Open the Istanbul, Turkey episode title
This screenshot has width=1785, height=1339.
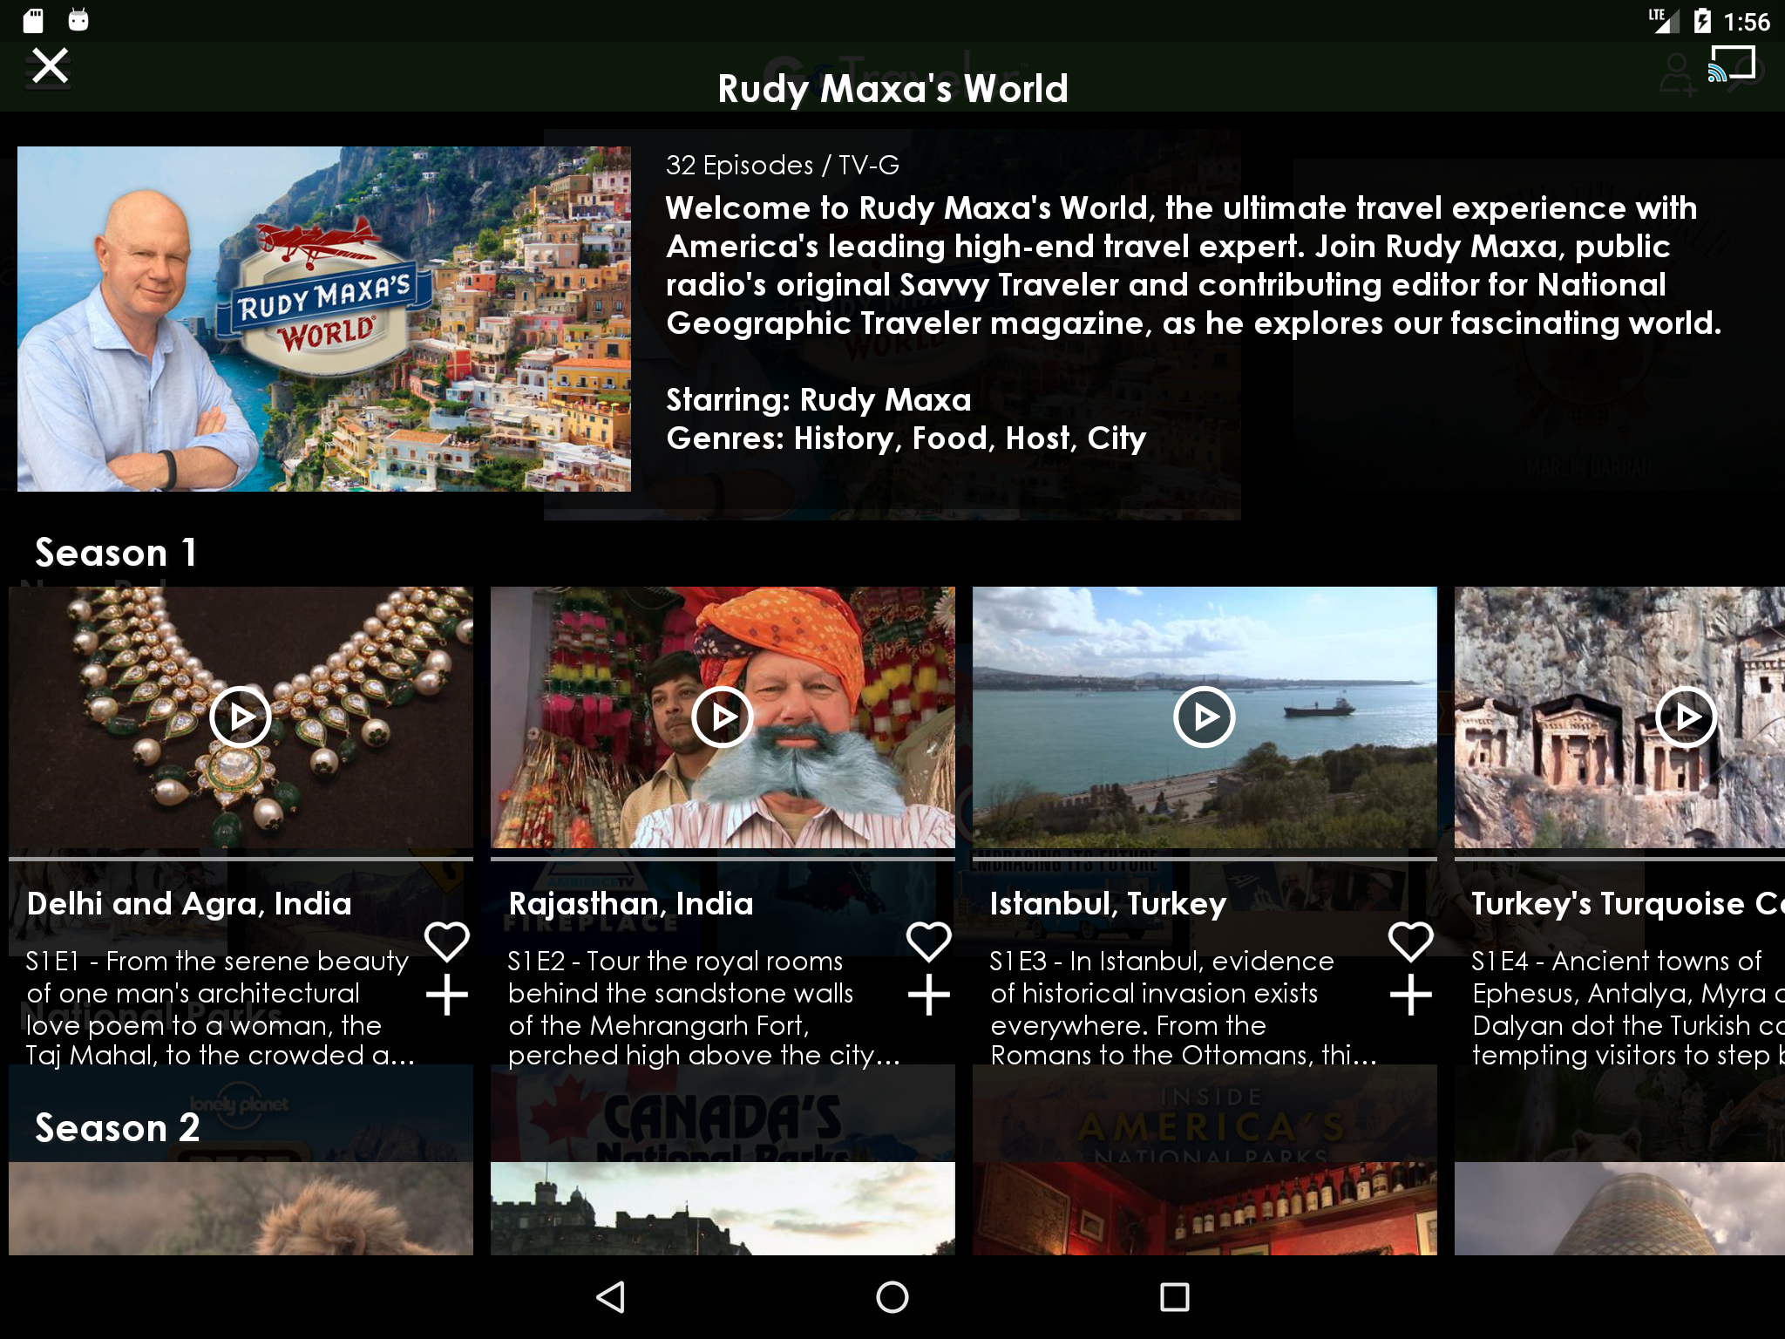tap(1108, 904)
